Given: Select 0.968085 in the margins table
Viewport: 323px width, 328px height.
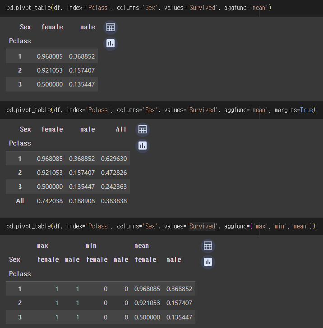Looking at the screenshot, I should 50,159.
